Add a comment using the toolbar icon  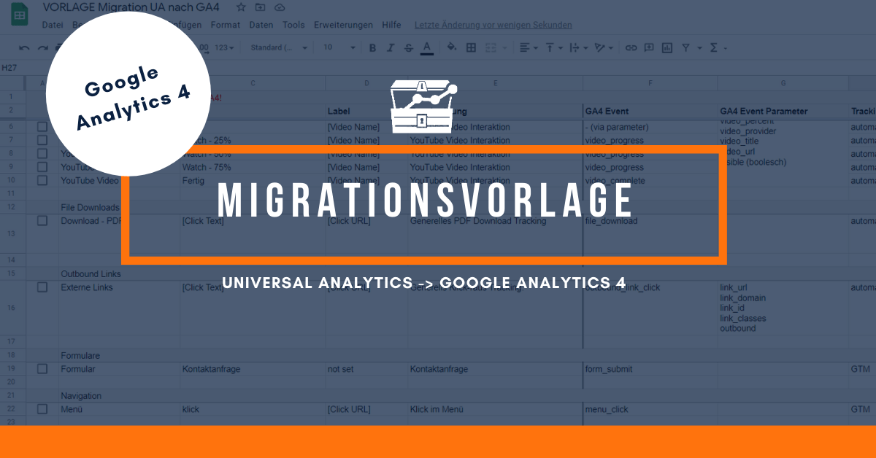coord(648,48)
